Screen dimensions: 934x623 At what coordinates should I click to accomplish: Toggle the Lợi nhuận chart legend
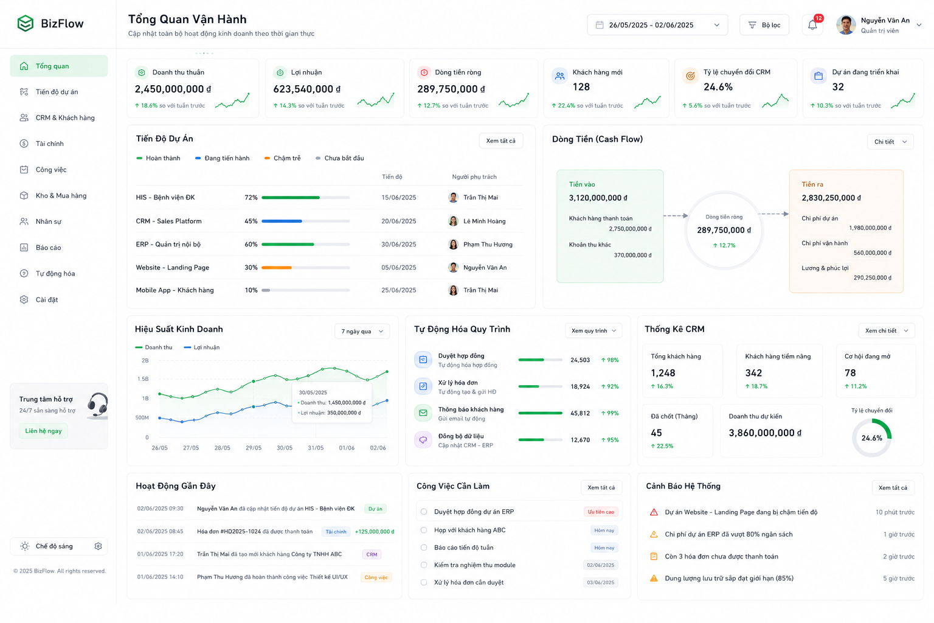(202, 347)
